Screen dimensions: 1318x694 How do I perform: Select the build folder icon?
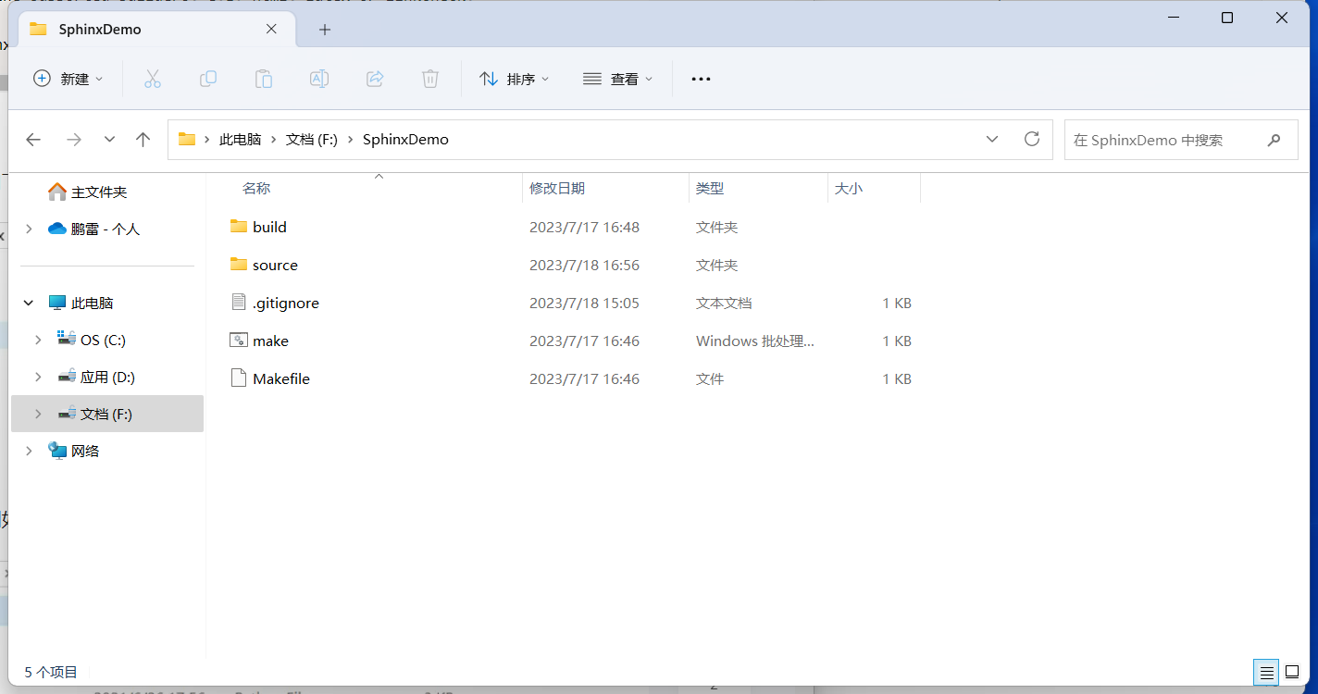[239, 226]
